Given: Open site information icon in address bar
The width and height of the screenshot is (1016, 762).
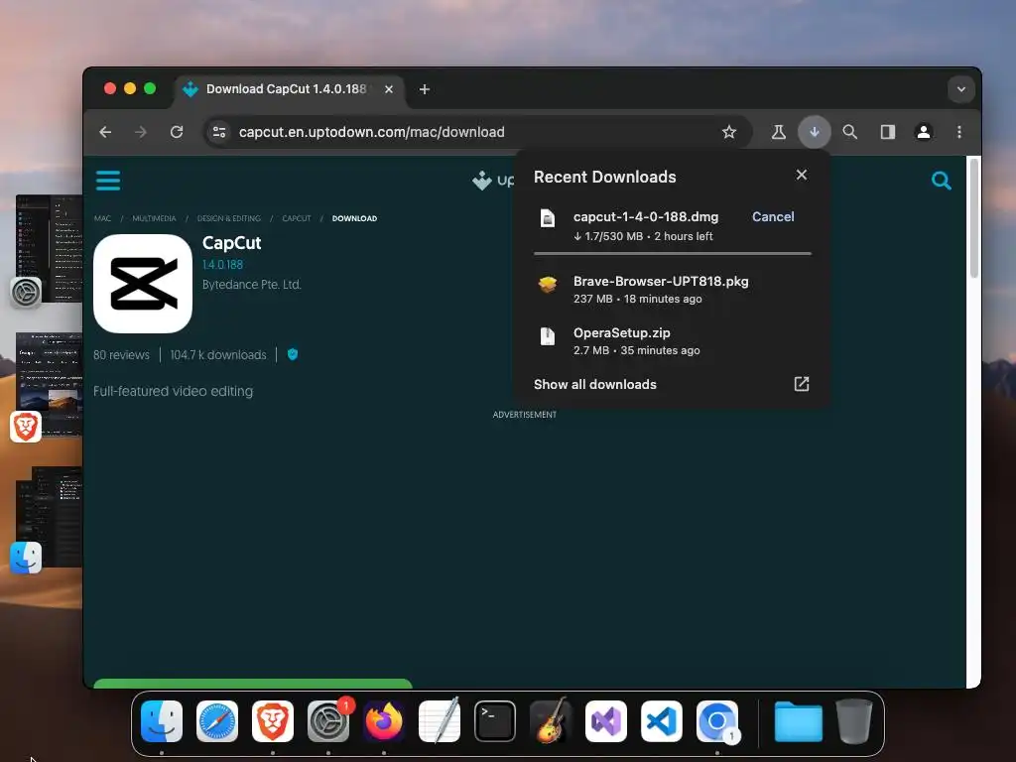Looking at the screenshot, I should click(219, 132).
